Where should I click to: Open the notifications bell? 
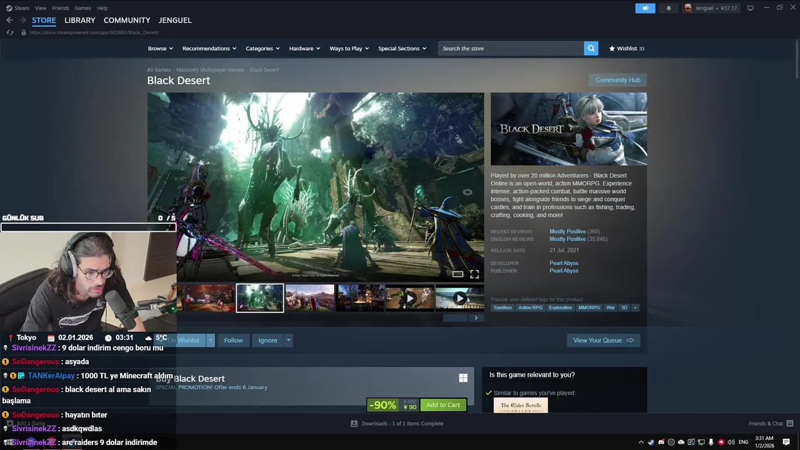tap(668, 8)
